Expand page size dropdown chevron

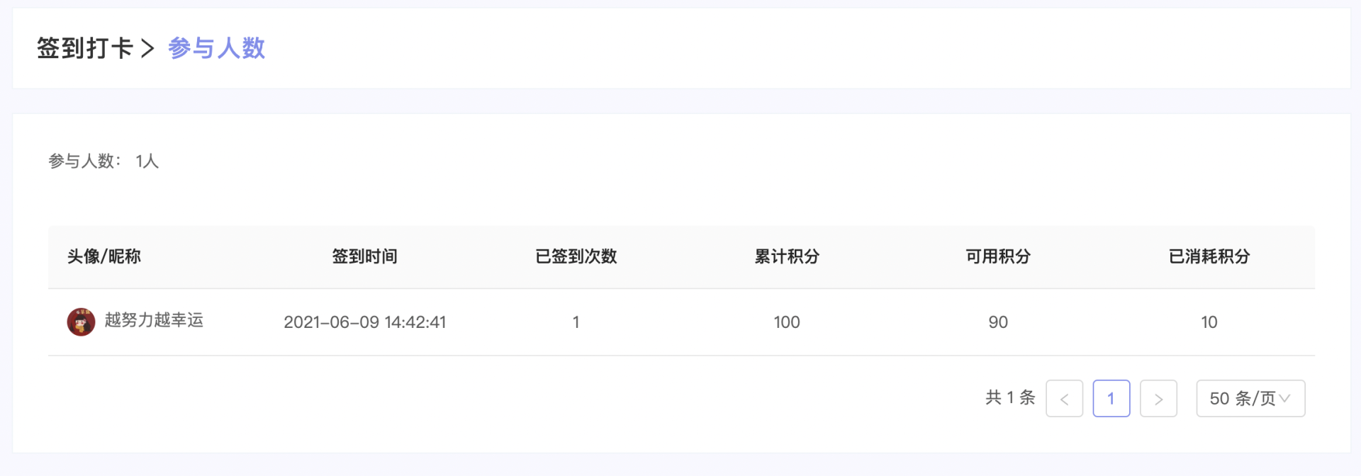coord(1284,399)
